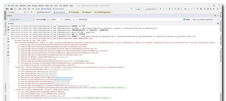The width and height of the screenshot is (226, 101).
Task: Open the app run configuration dropdown
Action: coord(138,9)
